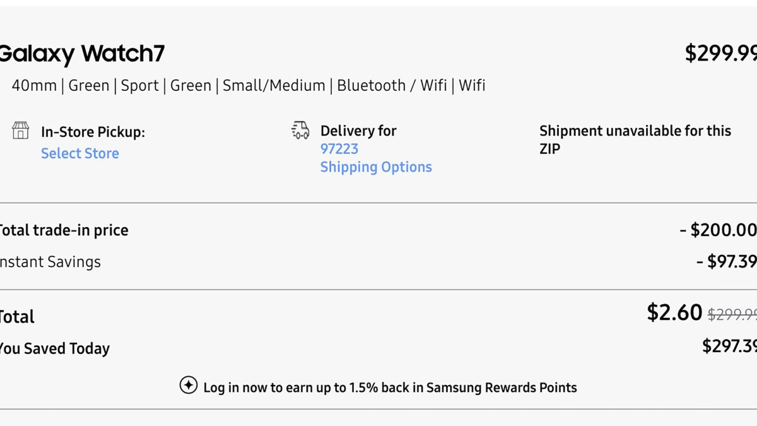Click the In-Store Pickup label
The height and width of the screenshot is (426, 757).
(x=93, y=132)
